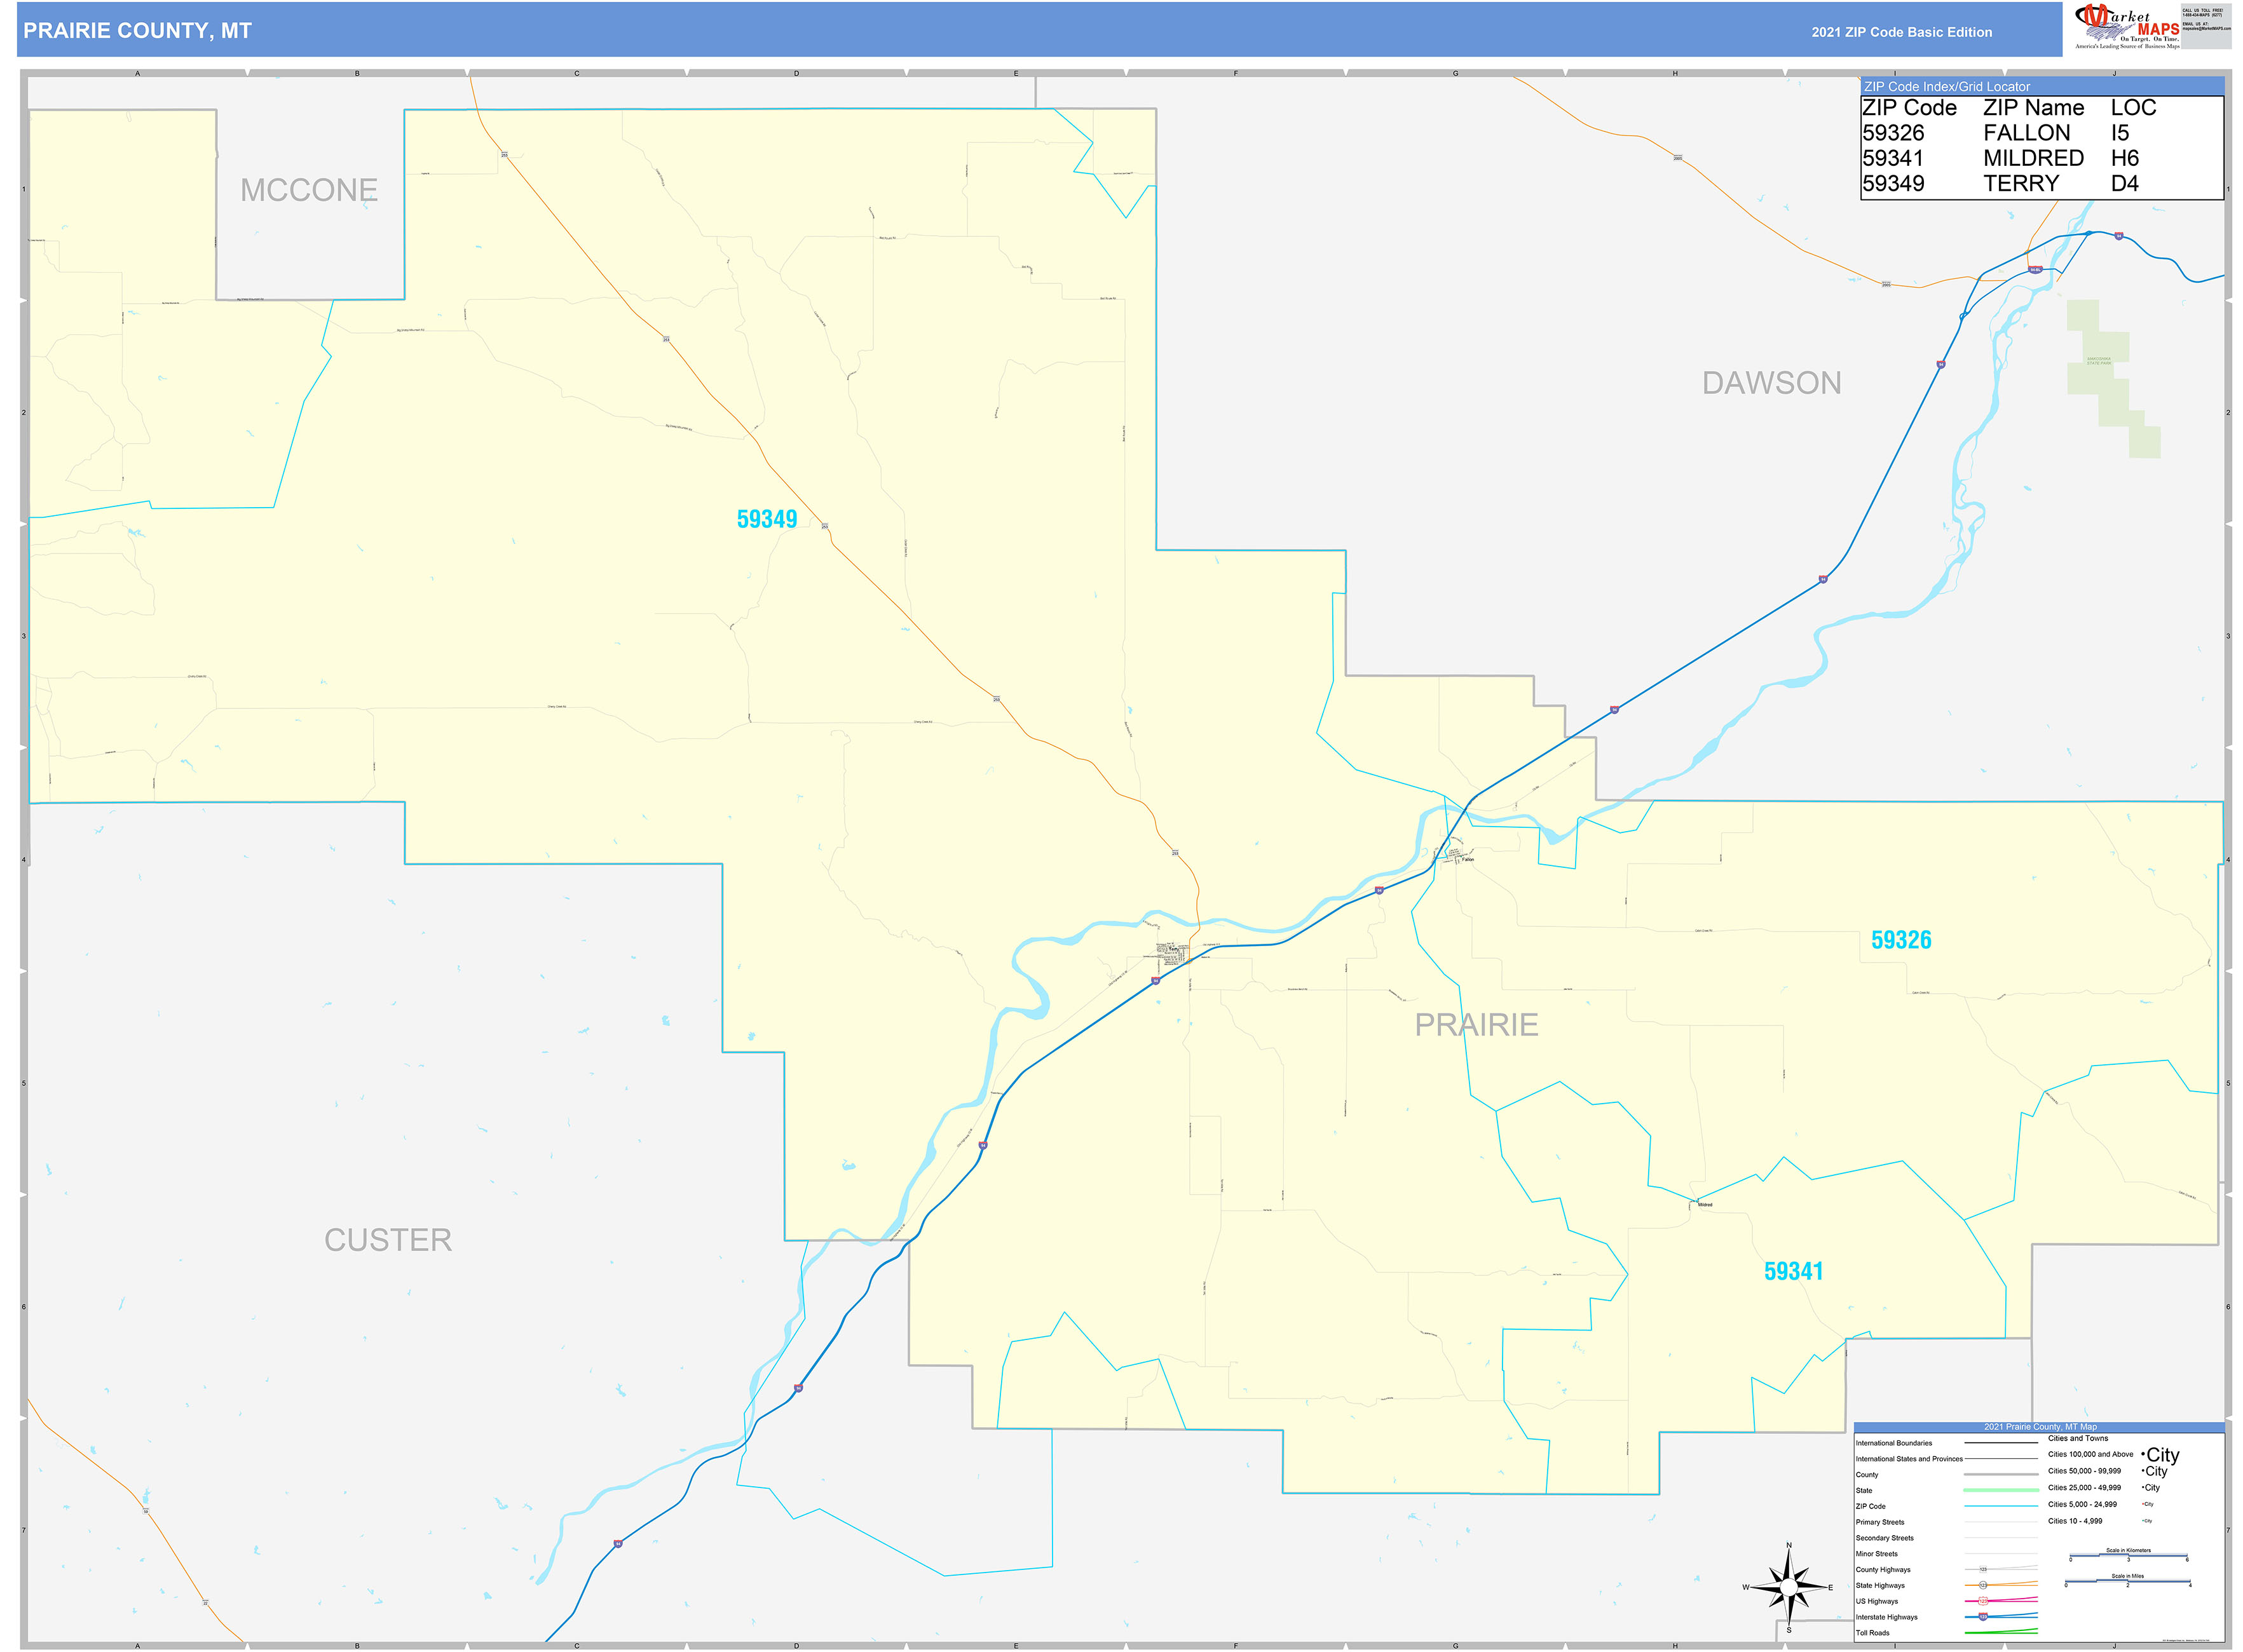Viewport: 2243px width, 1652px height.
Task: Click Cities 50,000 - 99,999 legend entry
Action: tap(2085, 1471)
